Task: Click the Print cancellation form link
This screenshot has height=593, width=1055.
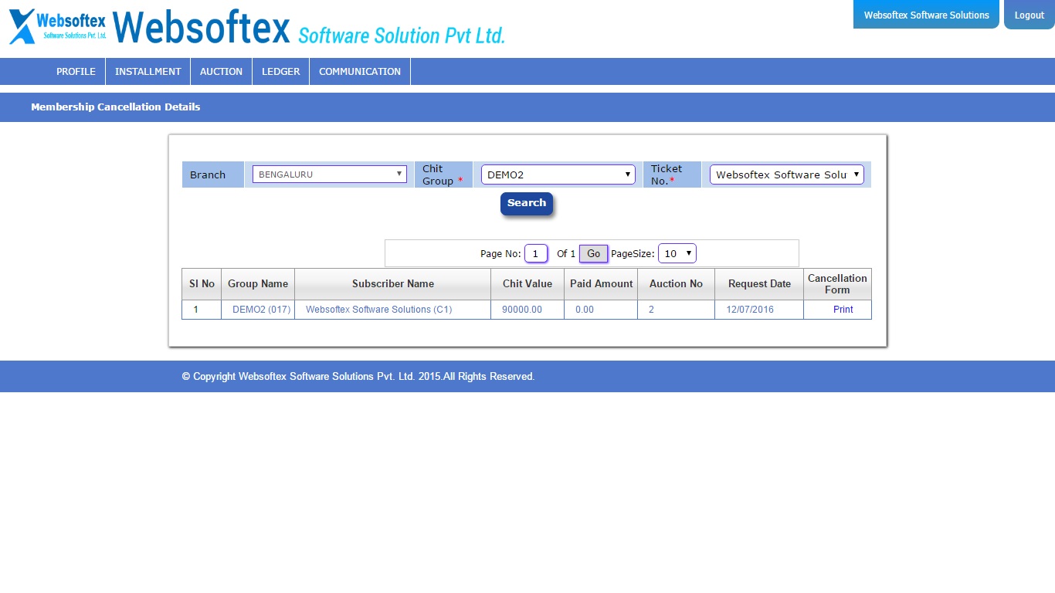Action: (843, 310)
